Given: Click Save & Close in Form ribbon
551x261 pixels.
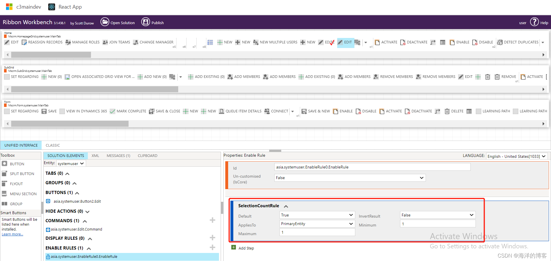Looking at the screenshot, I should (165, 111).
